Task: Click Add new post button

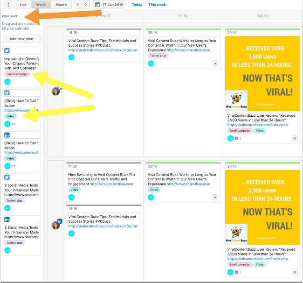Action: point(21,39)
